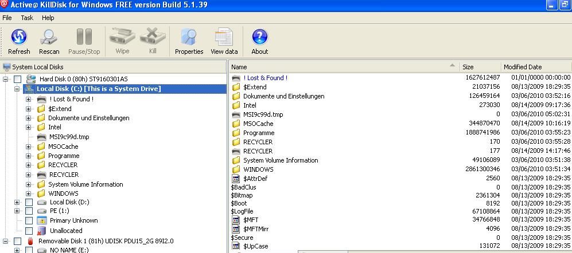
Task: Collapse the Local Disk (C:) tree node
Action: [17, 89]
